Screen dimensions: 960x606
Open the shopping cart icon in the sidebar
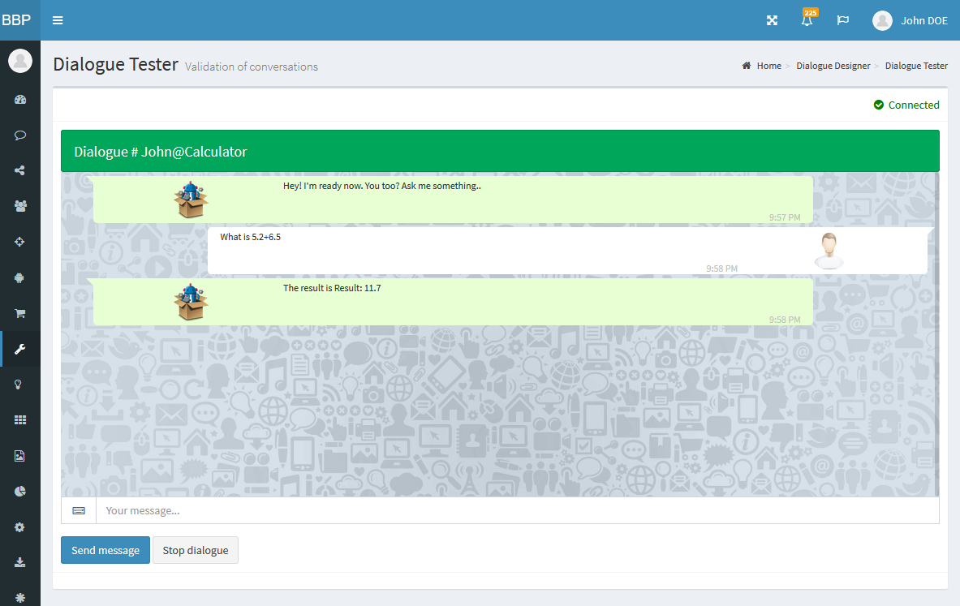click(20, 313)
